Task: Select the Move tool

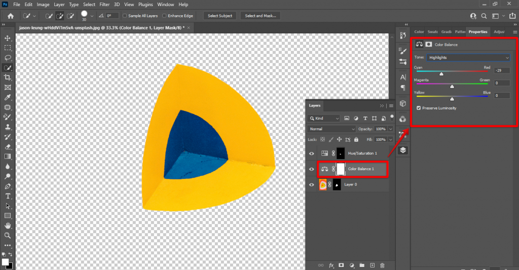Action: tap(8, 38)
